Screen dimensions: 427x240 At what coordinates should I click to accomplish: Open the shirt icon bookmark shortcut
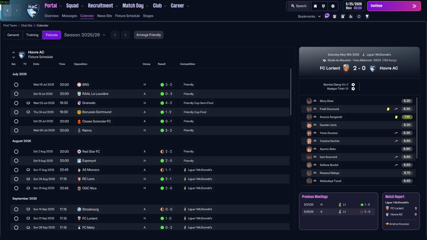click(335, 16)
